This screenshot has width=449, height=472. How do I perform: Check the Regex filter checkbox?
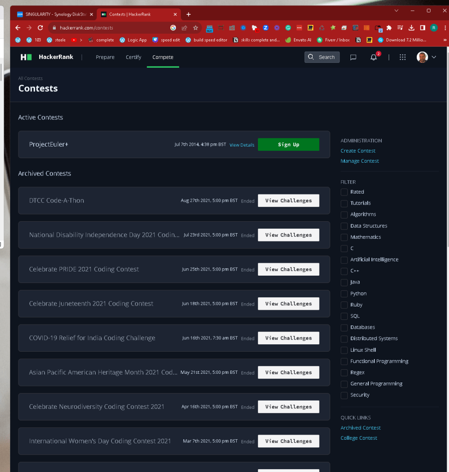click(x=344, y=372)
